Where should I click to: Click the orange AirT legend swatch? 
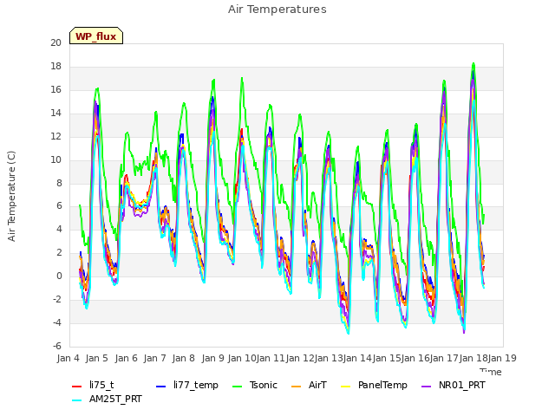point(296,387)
